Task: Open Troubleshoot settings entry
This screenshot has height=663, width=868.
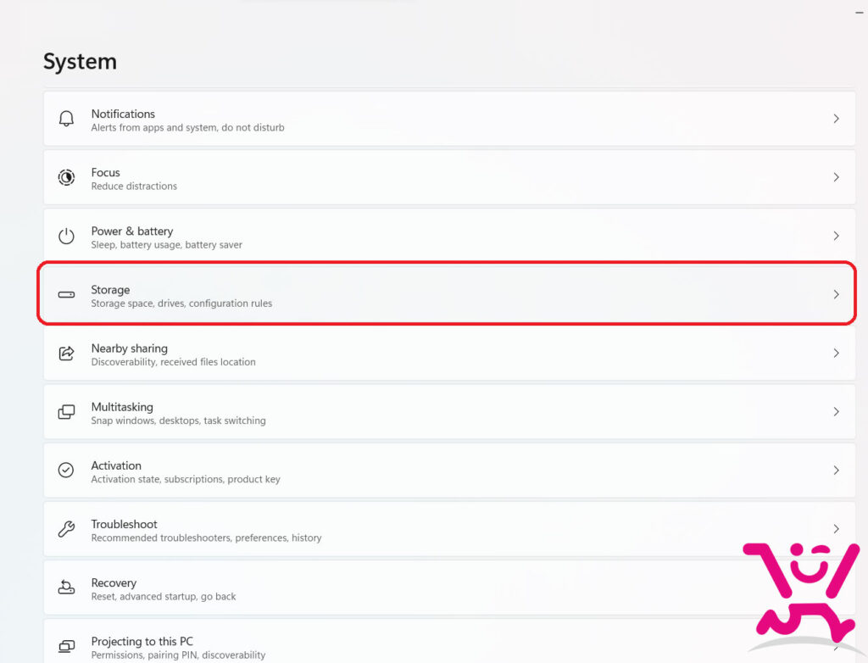Action: 449,529
